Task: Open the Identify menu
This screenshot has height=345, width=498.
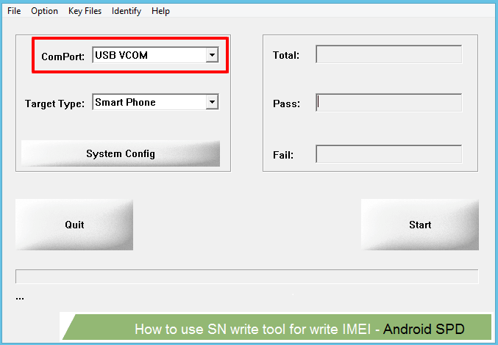Action: pyautogui.click(x=127, y=11)
